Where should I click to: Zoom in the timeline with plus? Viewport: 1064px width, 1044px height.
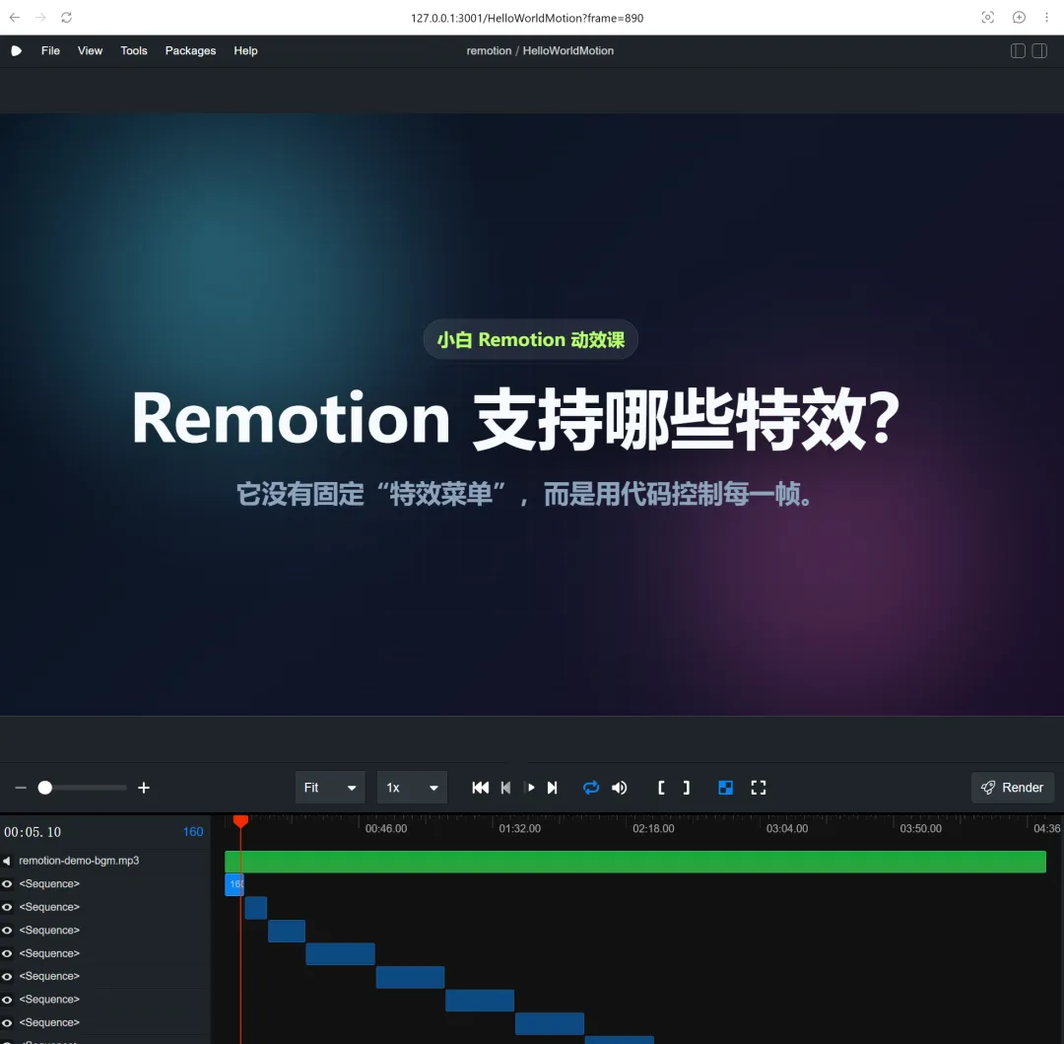point(144,788)
